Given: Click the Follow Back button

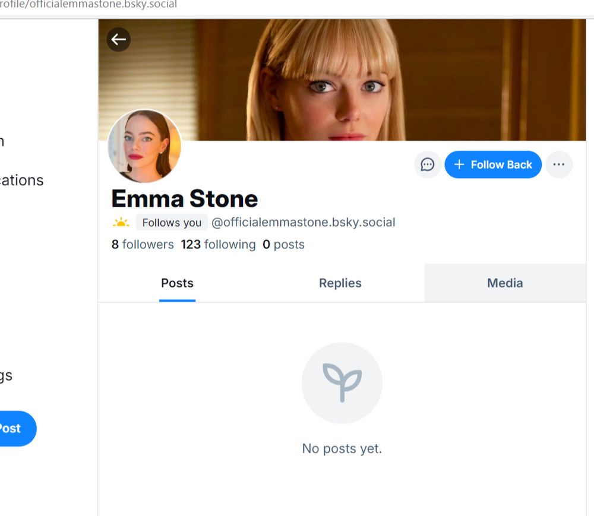Looking at the screenshot, I should coord(493,164).
